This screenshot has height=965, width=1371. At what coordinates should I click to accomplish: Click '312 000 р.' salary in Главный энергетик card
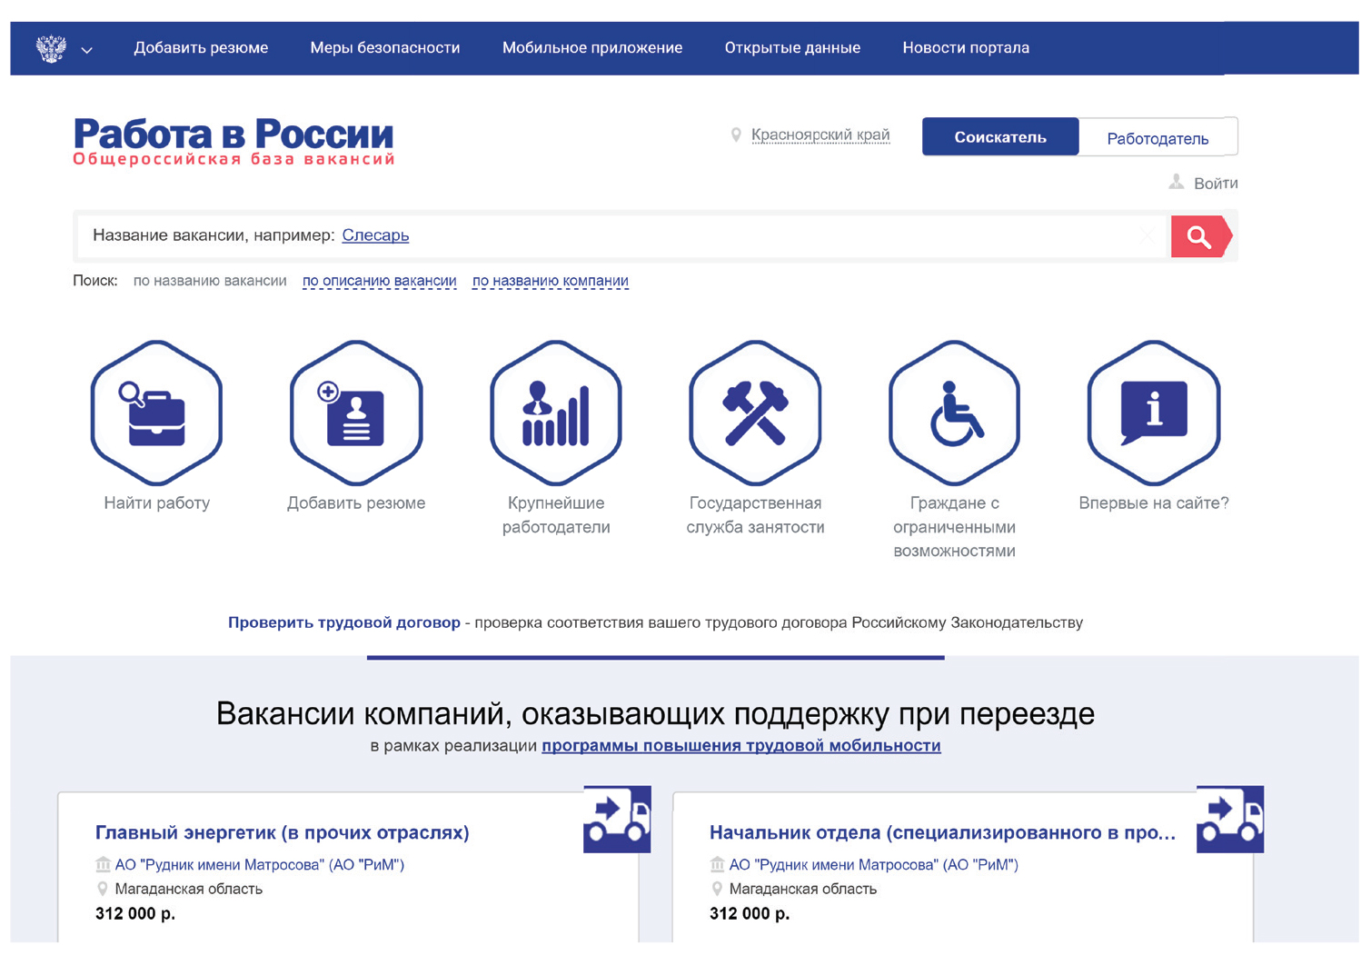pyautogui.click(x=135, y=914)
